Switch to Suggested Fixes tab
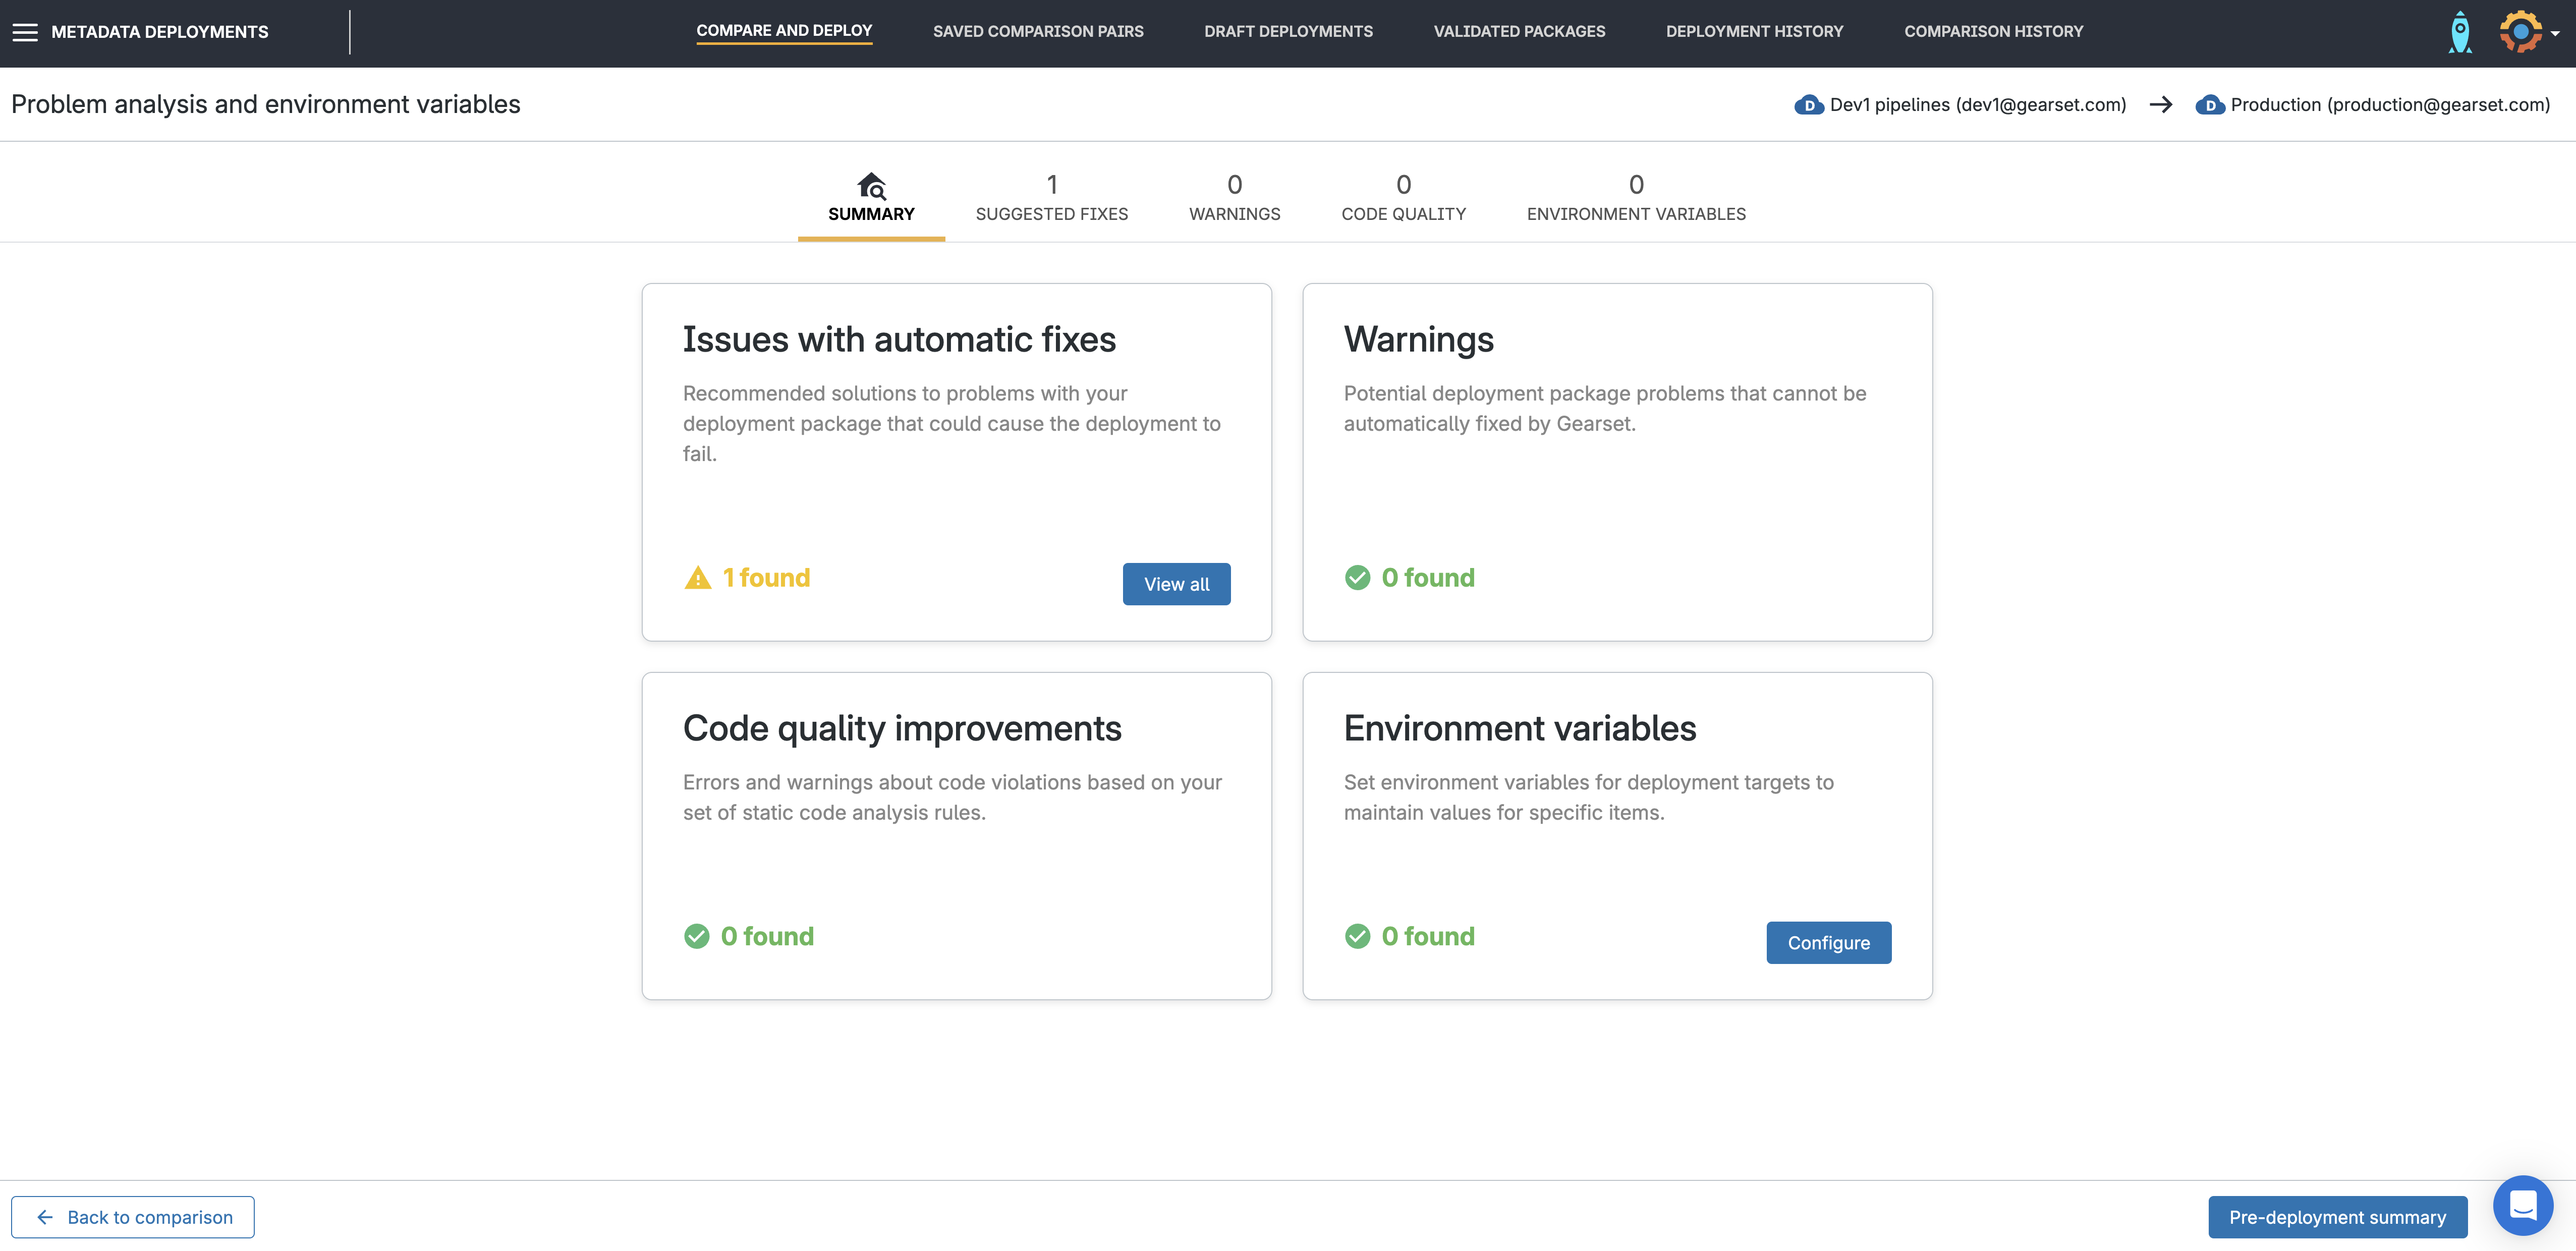This screenshot has height=1251, width=2576. point(1051,198)
